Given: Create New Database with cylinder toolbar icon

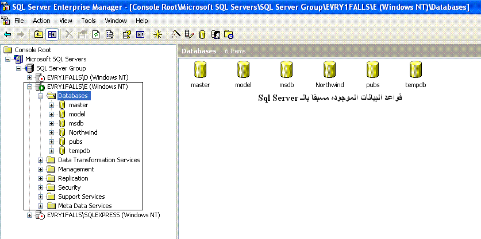Looking at the screenshot, I should click(202, 34).
